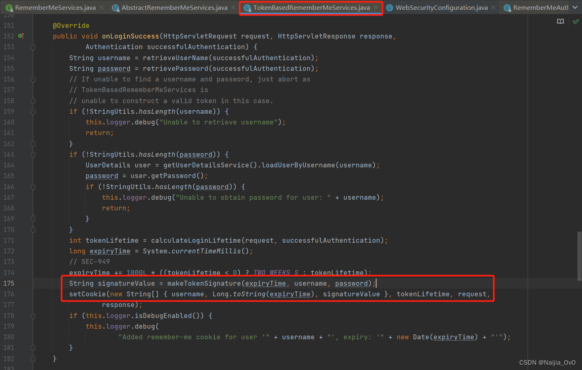Collapse the if block at line 159
This screenshot has height=370, width=582.
pyautogui.click(x=33, y=111)
